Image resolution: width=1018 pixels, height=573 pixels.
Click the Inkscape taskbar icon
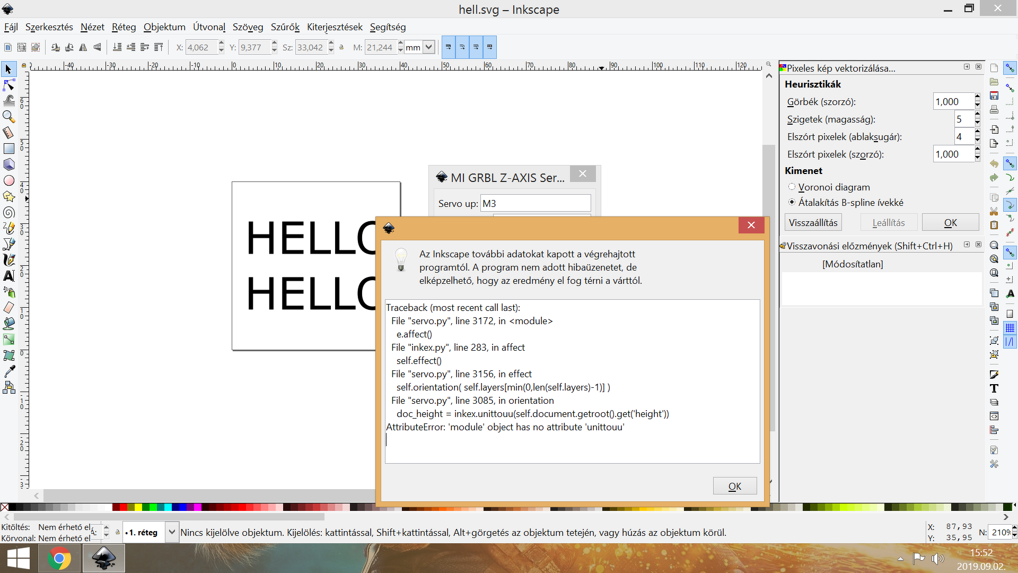pos(103,558)
